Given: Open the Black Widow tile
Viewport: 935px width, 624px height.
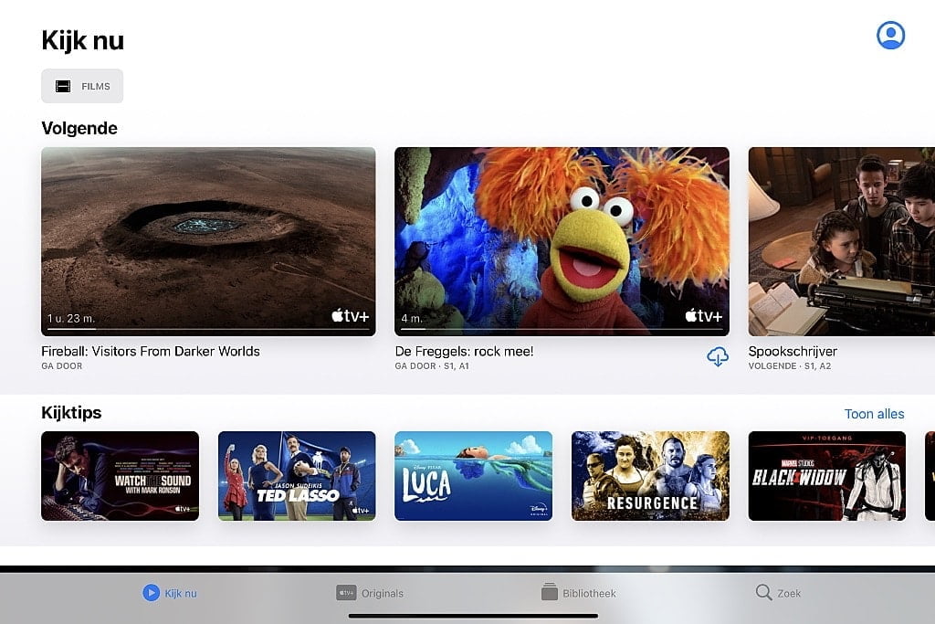Looking at the screenshot, I should 827,476.
